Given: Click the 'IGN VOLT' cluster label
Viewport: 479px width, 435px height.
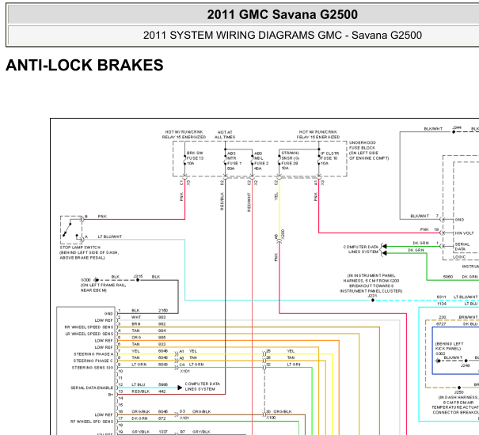Looking at the screenshot, I should 464,233.
